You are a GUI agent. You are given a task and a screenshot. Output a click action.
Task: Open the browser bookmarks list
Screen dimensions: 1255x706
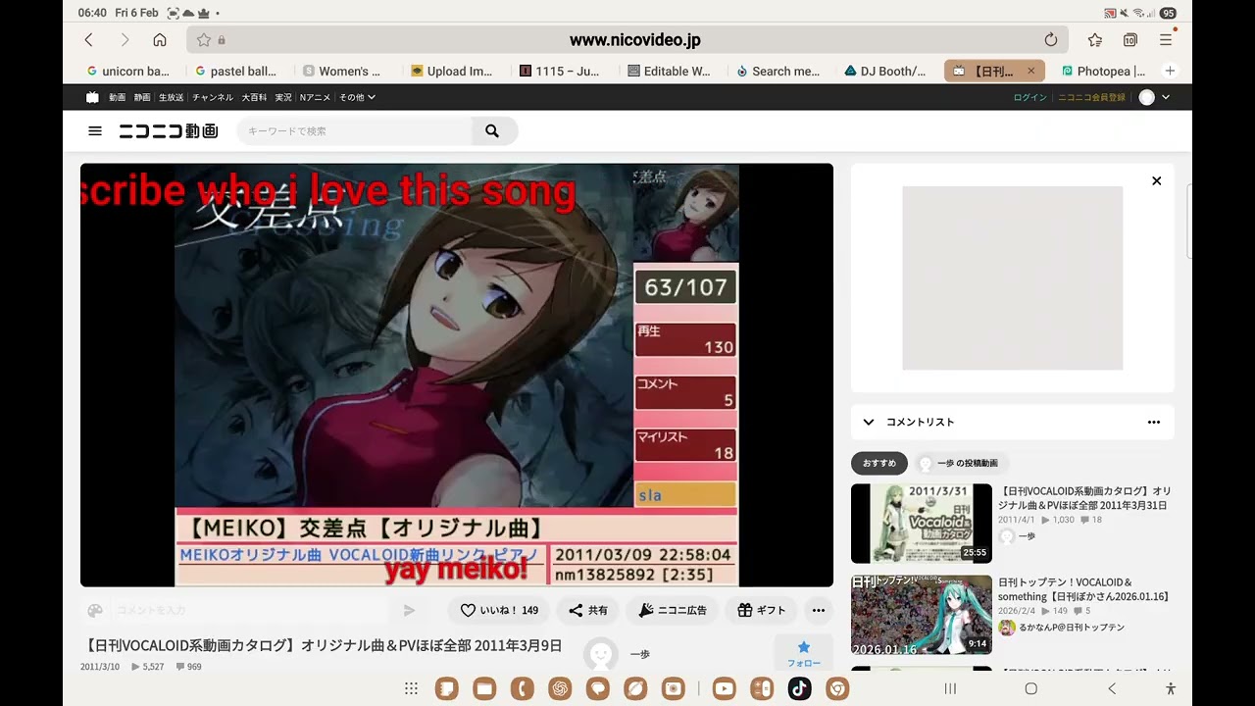1095,40
